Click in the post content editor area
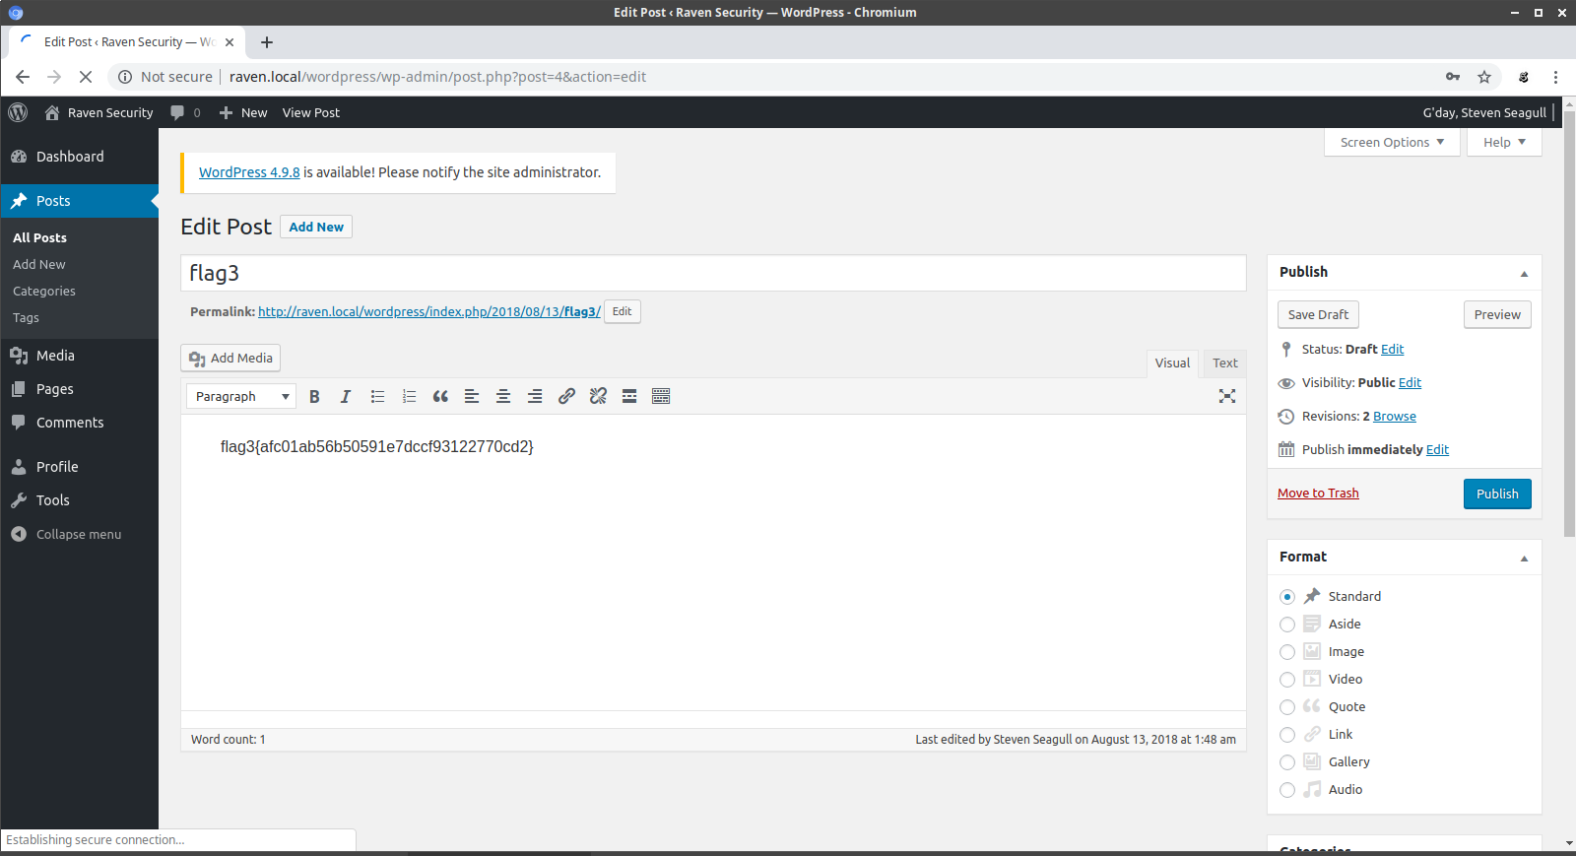This screenshot has height=856, width=1576. 713,561
